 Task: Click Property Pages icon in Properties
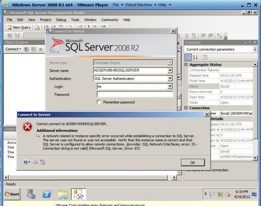pos(204,57)
